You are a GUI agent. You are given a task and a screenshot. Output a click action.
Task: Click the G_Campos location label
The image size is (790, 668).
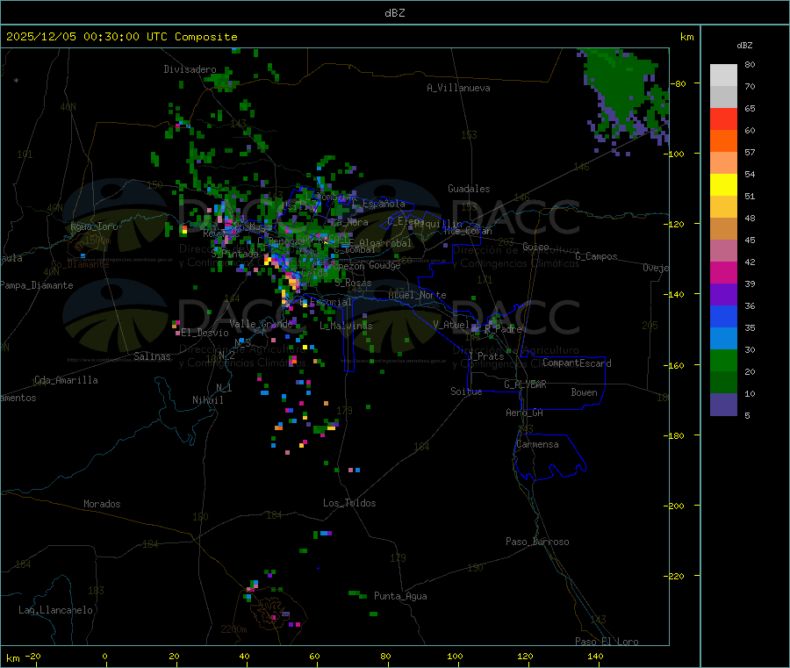(596, 256)
